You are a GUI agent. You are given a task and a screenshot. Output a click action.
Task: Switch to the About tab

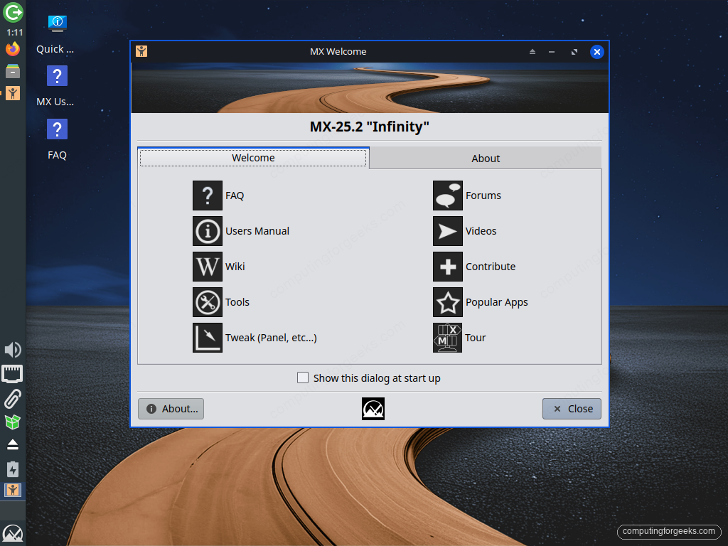486,159
